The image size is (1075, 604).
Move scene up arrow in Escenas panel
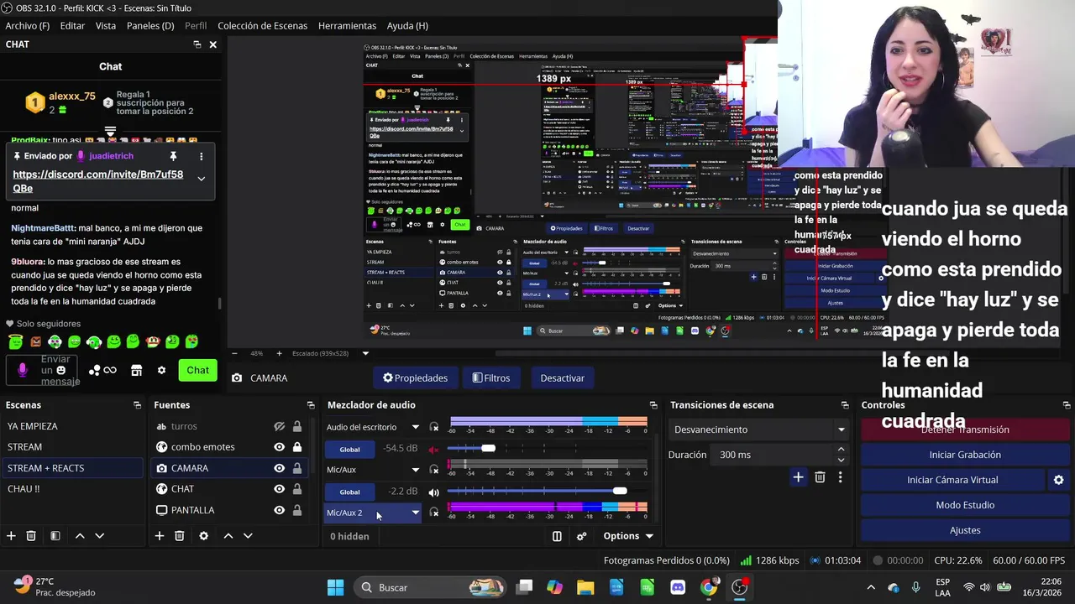[80, 536]
